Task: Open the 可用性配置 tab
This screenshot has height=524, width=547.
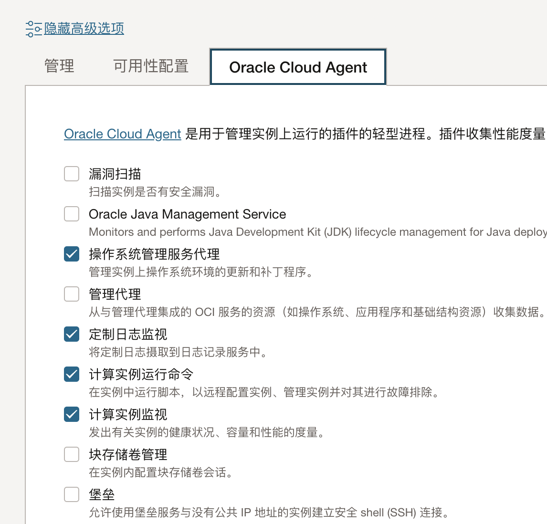Action: click(x=151, y=66)
